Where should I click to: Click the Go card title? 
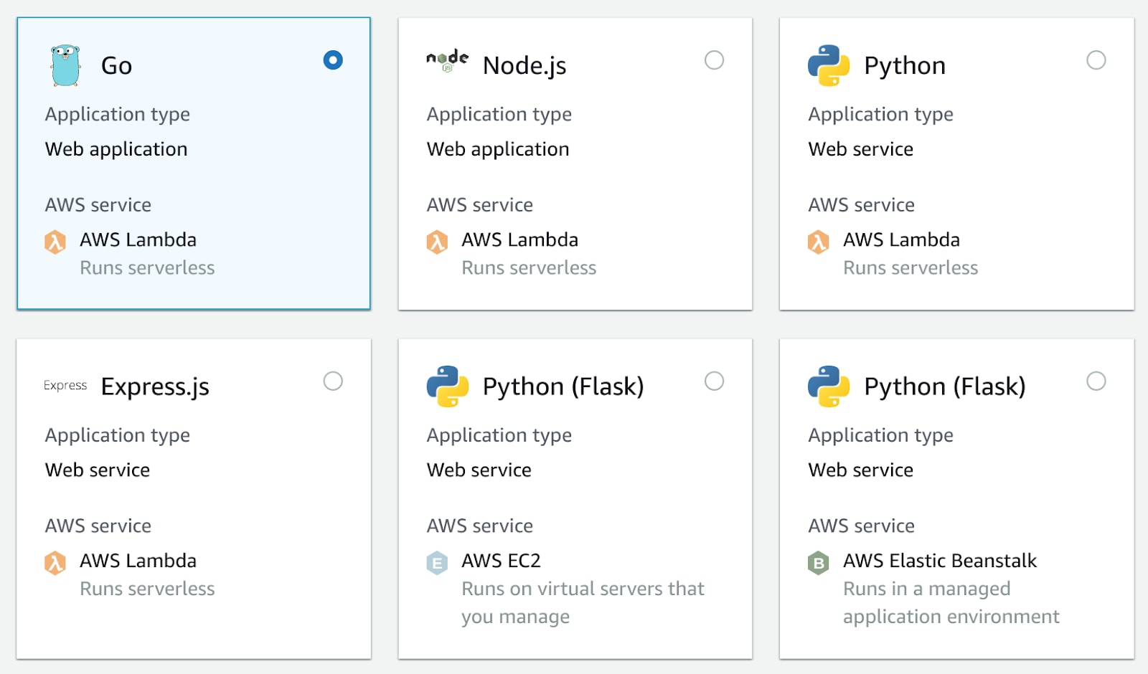116,65
